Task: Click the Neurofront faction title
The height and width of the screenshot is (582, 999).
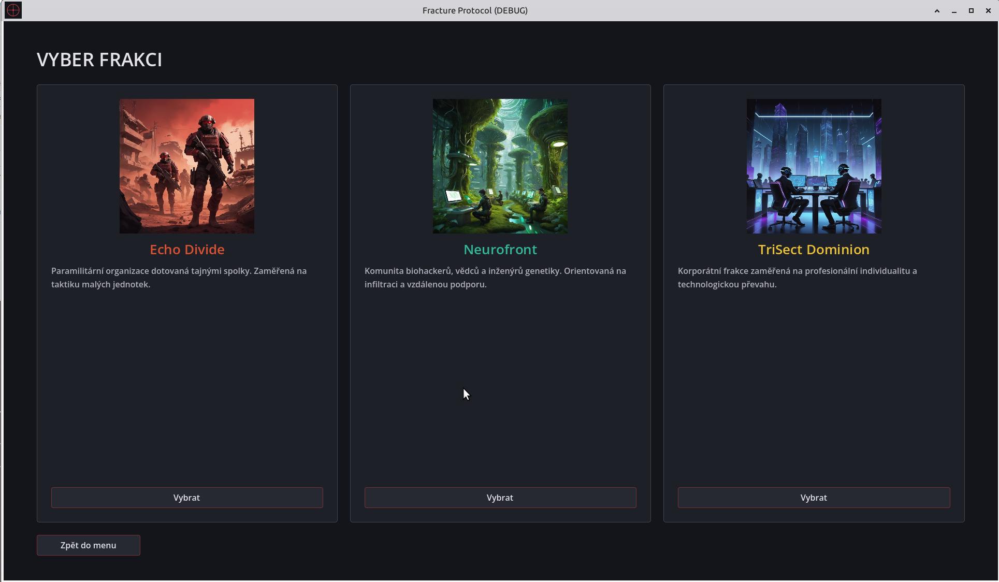Action: pos(500,250)
